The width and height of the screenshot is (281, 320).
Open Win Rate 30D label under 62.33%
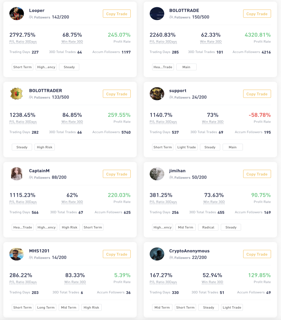[211, 42]
